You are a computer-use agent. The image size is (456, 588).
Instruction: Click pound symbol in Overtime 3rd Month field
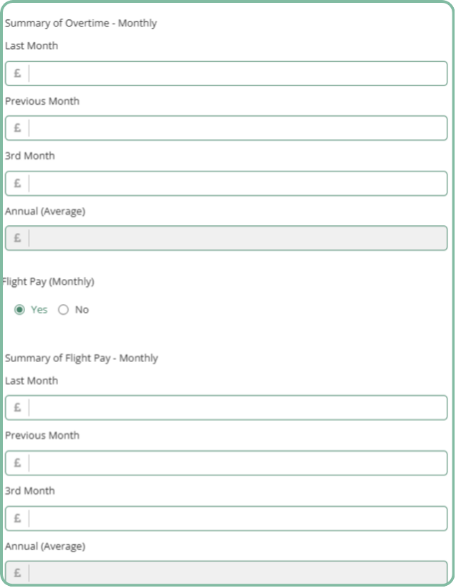[17, 184]
